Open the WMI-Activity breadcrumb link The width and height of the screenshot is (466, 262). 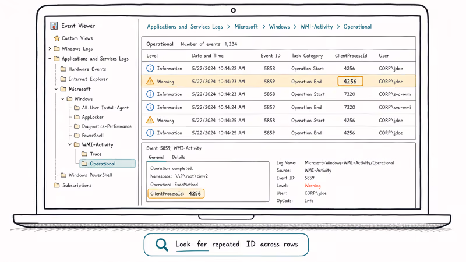tap(316, 27)
